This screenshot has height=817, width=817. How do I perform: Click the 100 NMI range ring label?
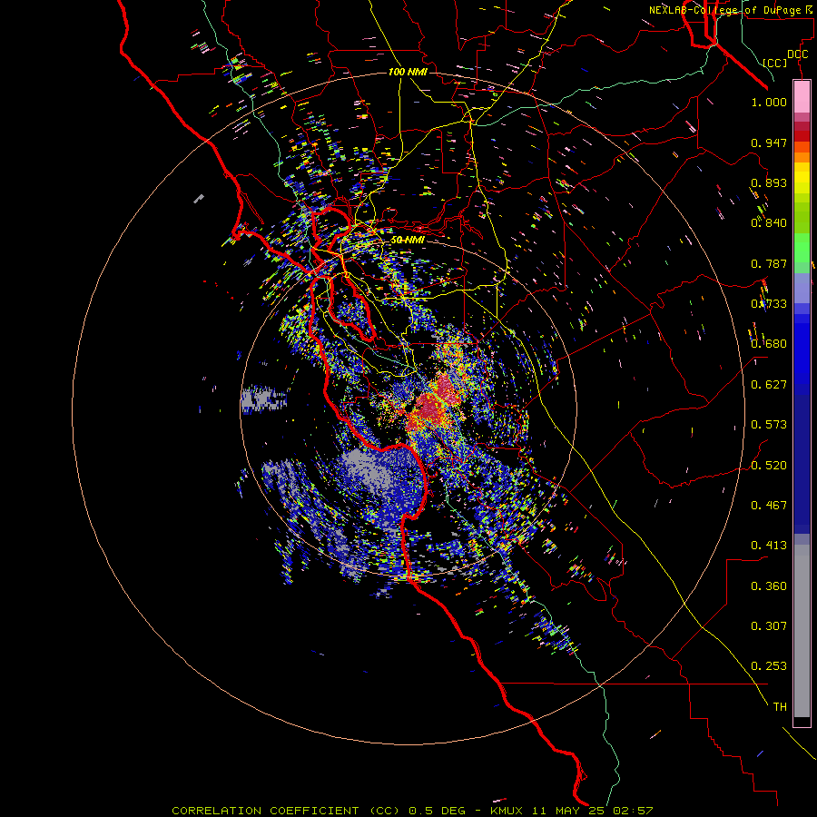(408, 72)
